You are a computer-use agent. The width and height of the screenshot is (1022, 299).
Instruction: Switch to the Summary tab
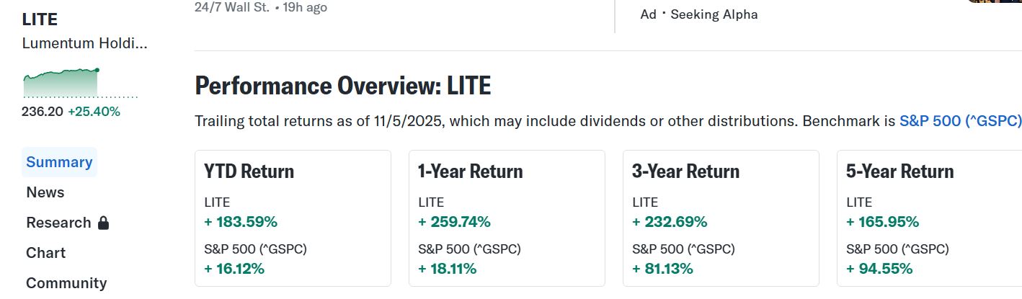59,162
